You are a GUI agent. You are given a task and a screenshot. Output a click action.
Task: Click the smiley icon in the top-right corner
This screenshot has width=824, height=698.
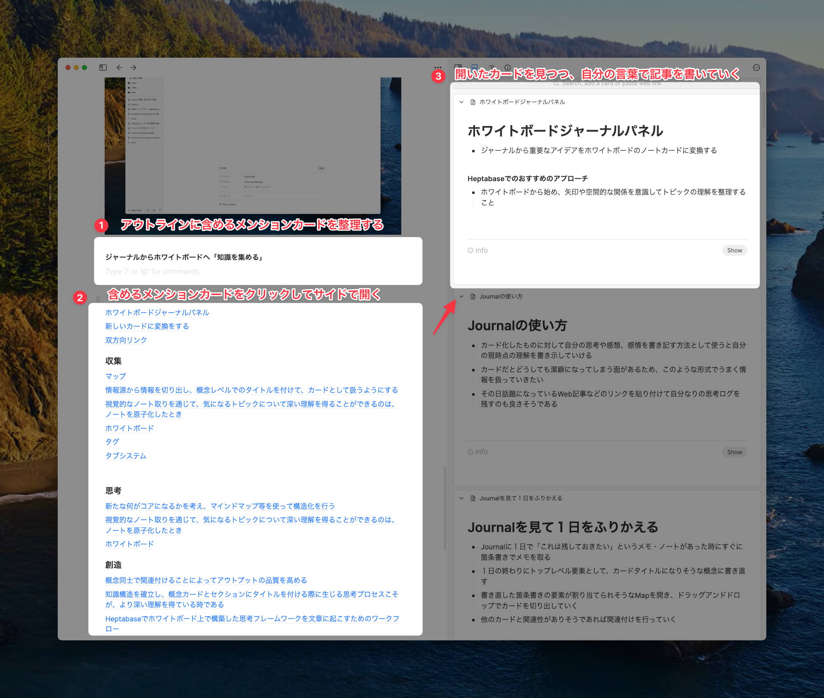pos(756,67)
